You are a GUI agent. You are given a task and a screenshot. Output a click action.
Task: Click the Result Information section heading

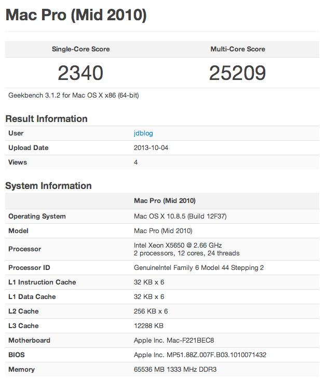tap(46, 119)
